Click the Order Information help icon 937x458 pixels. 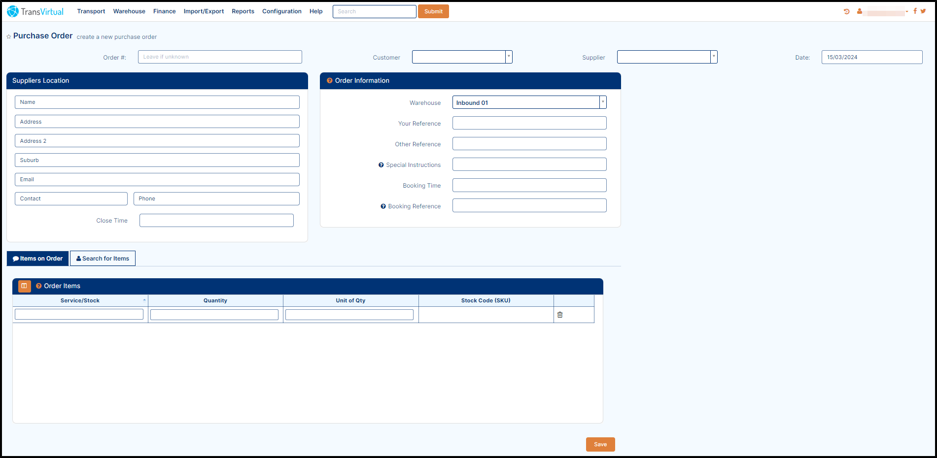pyautogui.click(x=330, y=81)
